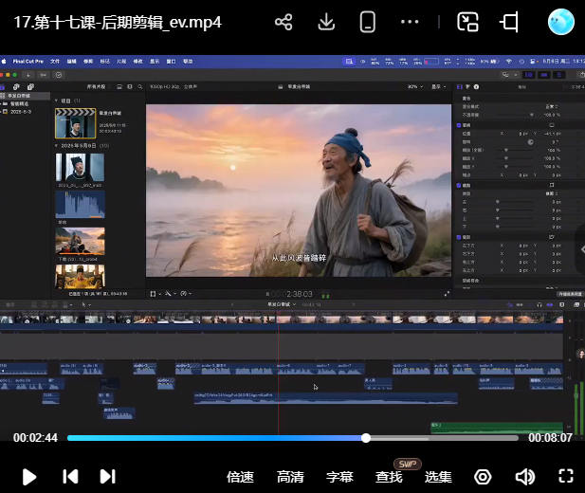The width and height of the screenshot is (585, 493).
Task: Click the share icon in top bar
Action: click(x=283, y=22)
